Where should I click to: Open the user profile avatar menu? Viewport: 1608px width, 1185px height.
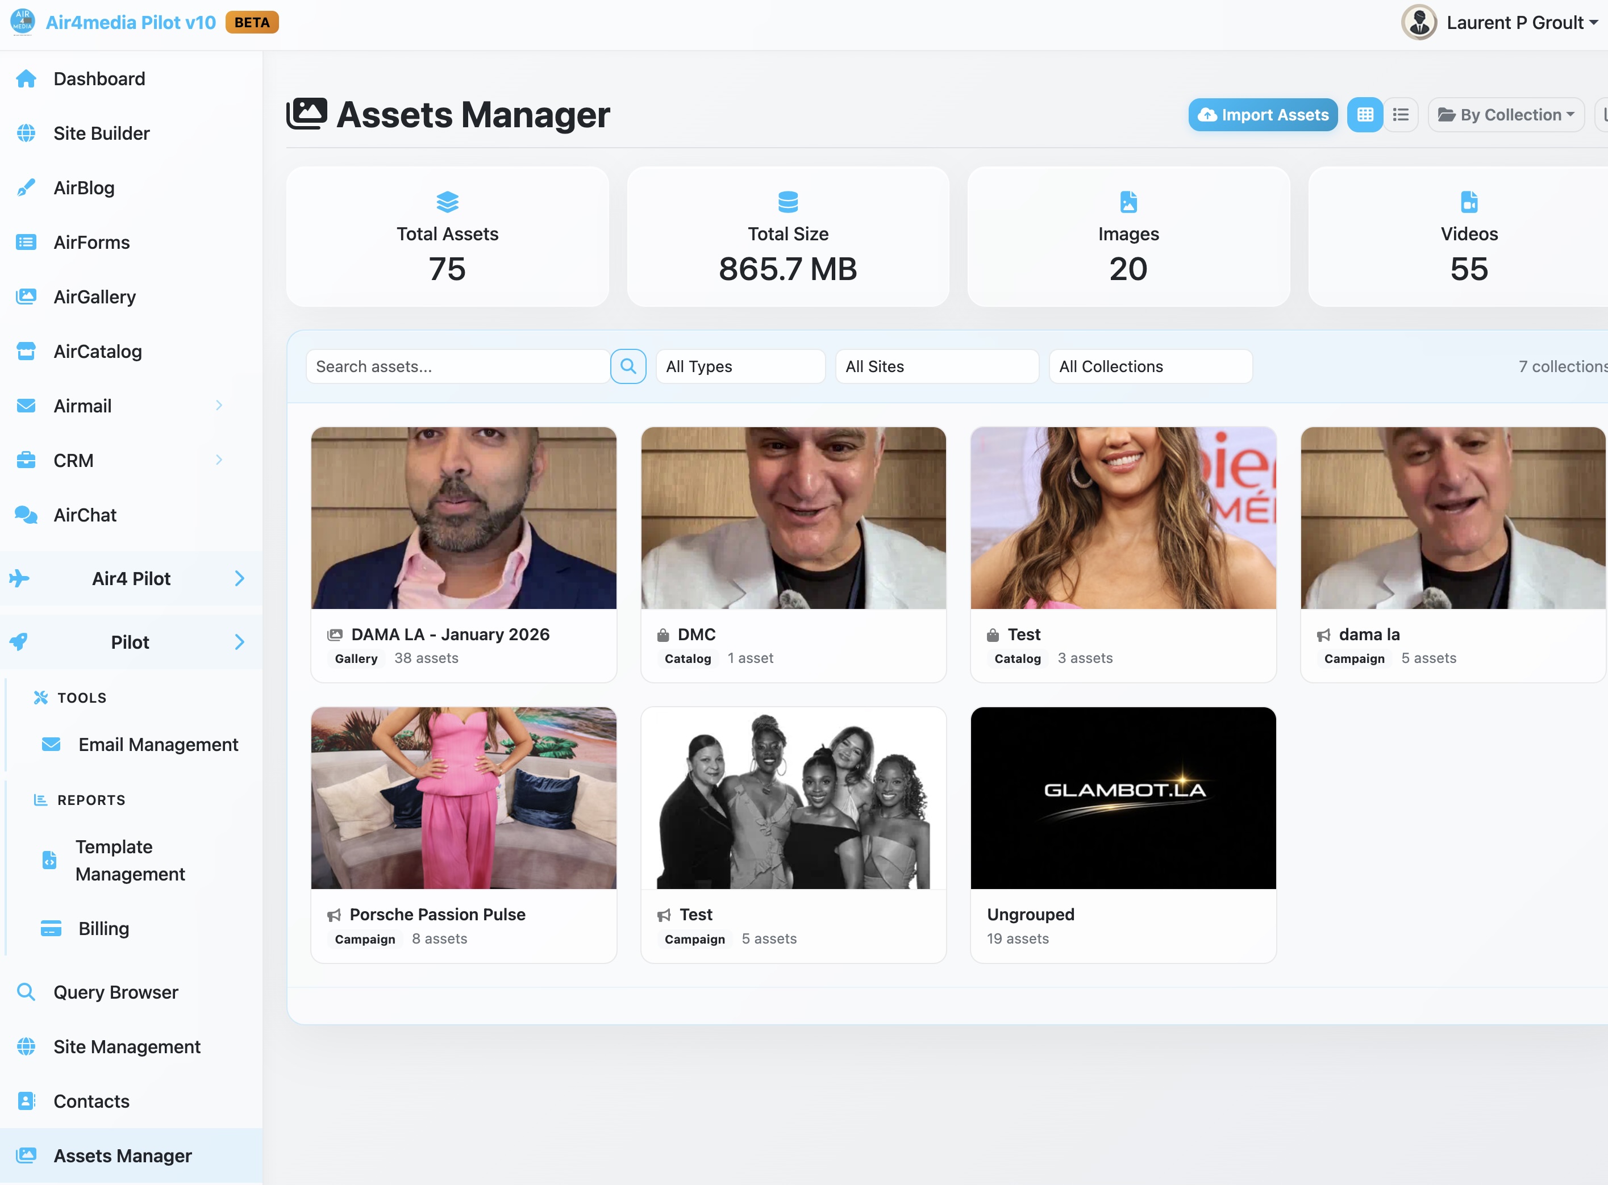(1419, 22)
